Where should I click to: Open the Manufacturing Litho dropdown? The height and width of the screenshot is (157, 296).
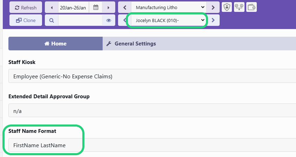pos(169,7)
